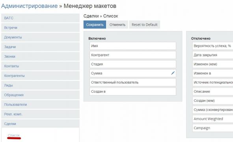The height and width of the screenshot is (142, 233).
Task: Expand Лиды in the sidebar
Action: tap(41, 85)
